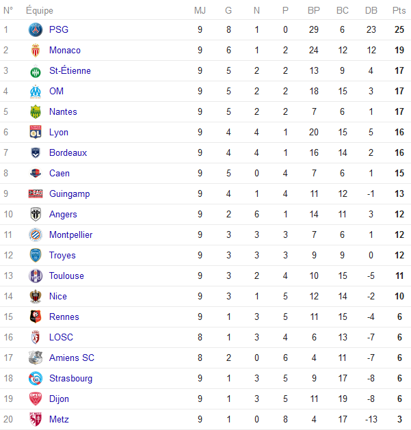Click the Toulouse purple club logo
This screenshot has width=411, height=430.
(x=36, y=276)
